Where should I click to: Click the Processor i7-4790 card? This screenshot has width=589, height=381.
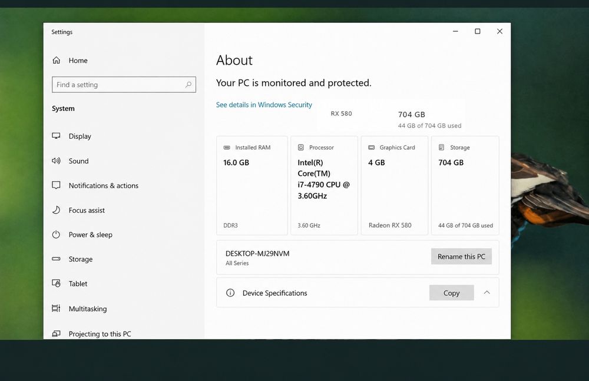click(x=324, y=186)
